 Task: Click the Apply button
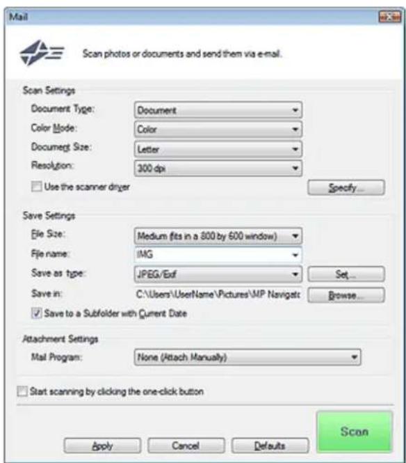pyautogui.click(x=102, y=446)
